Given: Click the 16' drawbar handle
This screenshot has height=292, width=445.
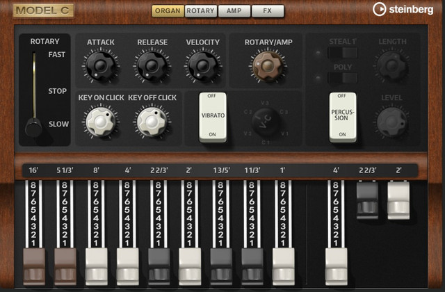Looking at the screenshot, I should pos(34,266).
